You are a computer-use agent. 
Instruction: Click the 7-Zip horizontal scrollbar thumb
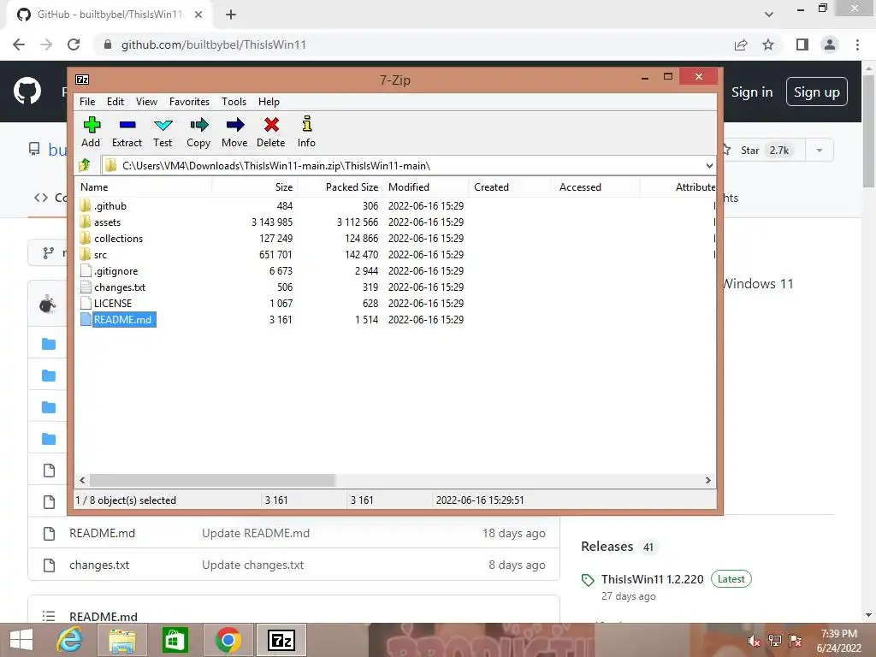[212, 481]
